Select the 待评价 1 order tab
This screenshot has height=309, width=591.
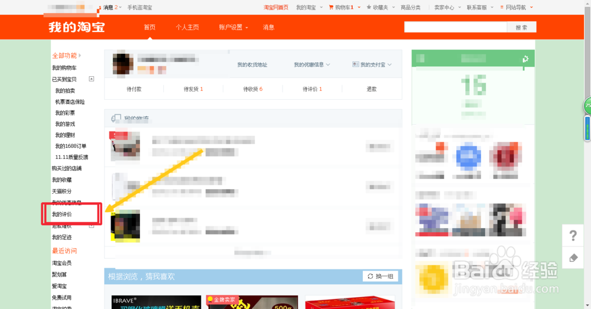coord(313,89)
